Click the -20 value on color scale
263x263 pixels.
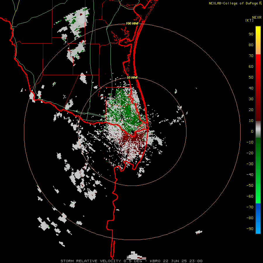[x=250, y=153]
